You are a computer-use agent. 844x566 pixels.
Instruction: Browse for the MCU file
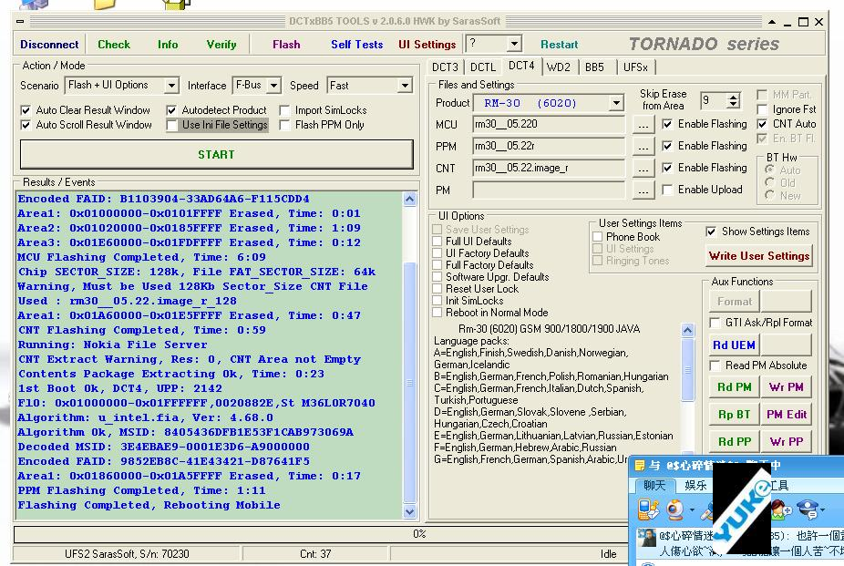(643, 125)
